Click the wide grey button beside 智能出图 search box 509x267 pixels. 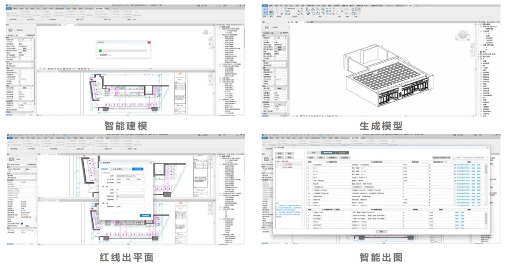pyautogui.click(x=442, y=158)
